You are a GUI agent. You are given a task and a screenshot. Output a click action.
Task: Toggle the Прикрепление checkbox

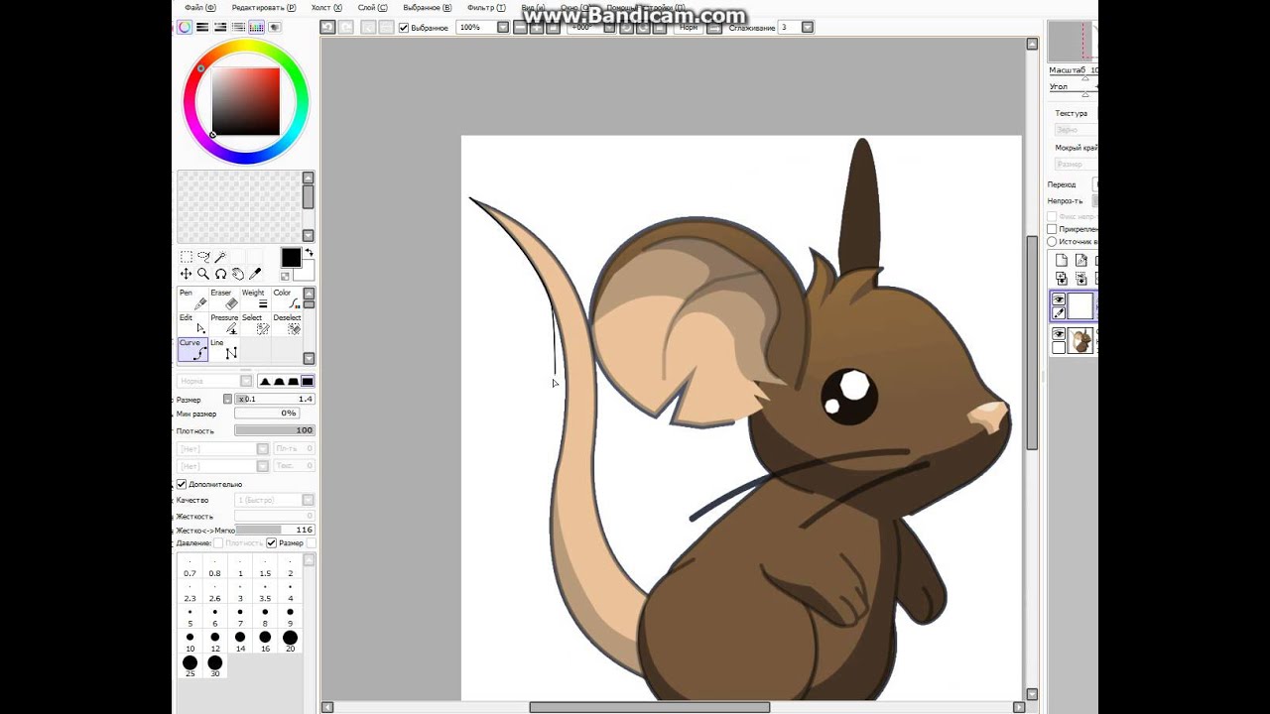1052,229
